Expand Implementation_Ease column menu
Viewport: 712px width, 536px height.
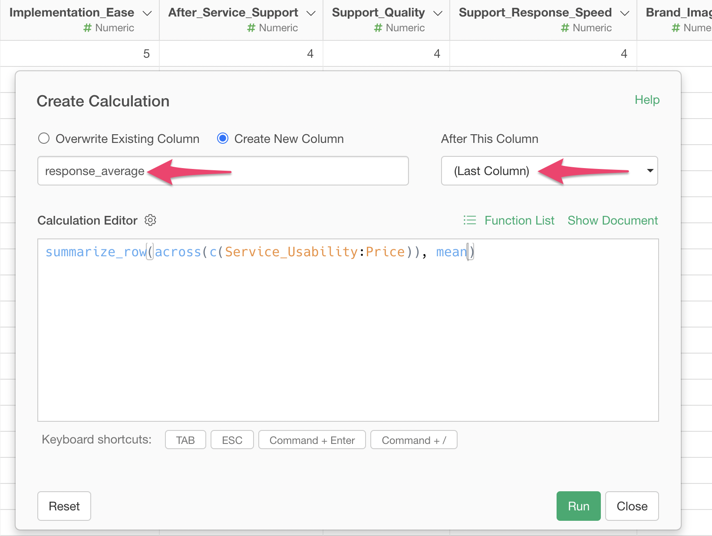(147, 13)
